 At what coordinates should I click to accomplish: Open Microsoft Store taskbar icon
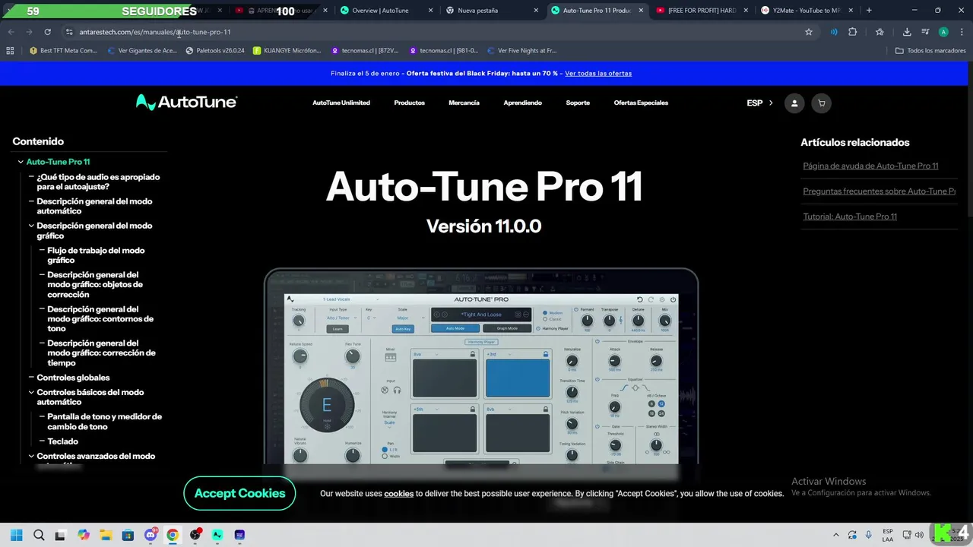[x=128, y=535]
